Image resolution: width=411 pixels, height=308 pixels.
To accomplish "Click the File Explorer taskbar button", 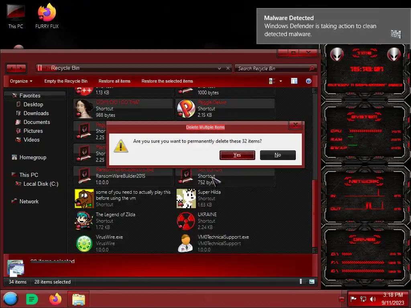I will [x=78, y=299].
